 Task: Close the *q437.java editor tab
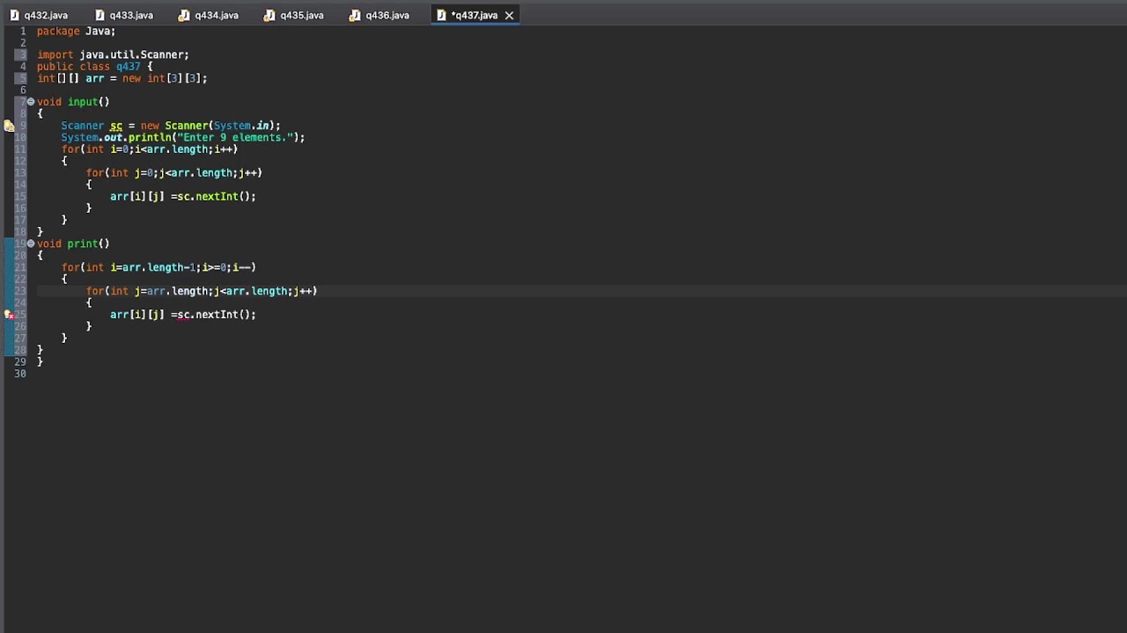point(509,15)
